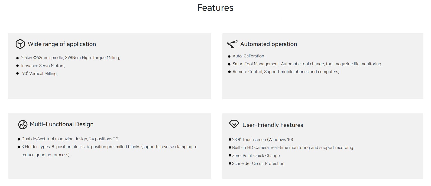Click the Zero-Point Quick Change bullet
The width and height of the screenshot is (431, 186).
[x=256, y=156]
